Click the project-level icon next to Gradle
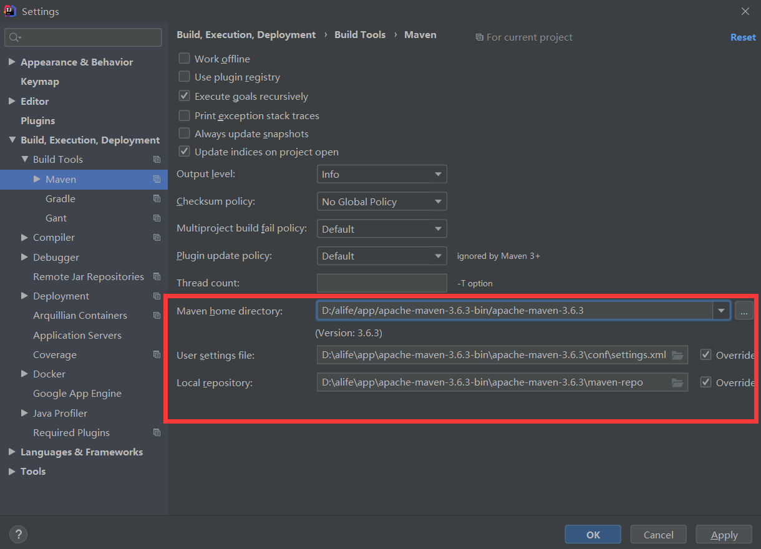This screenshot has width=761, height=549. (x=157, y=198)
